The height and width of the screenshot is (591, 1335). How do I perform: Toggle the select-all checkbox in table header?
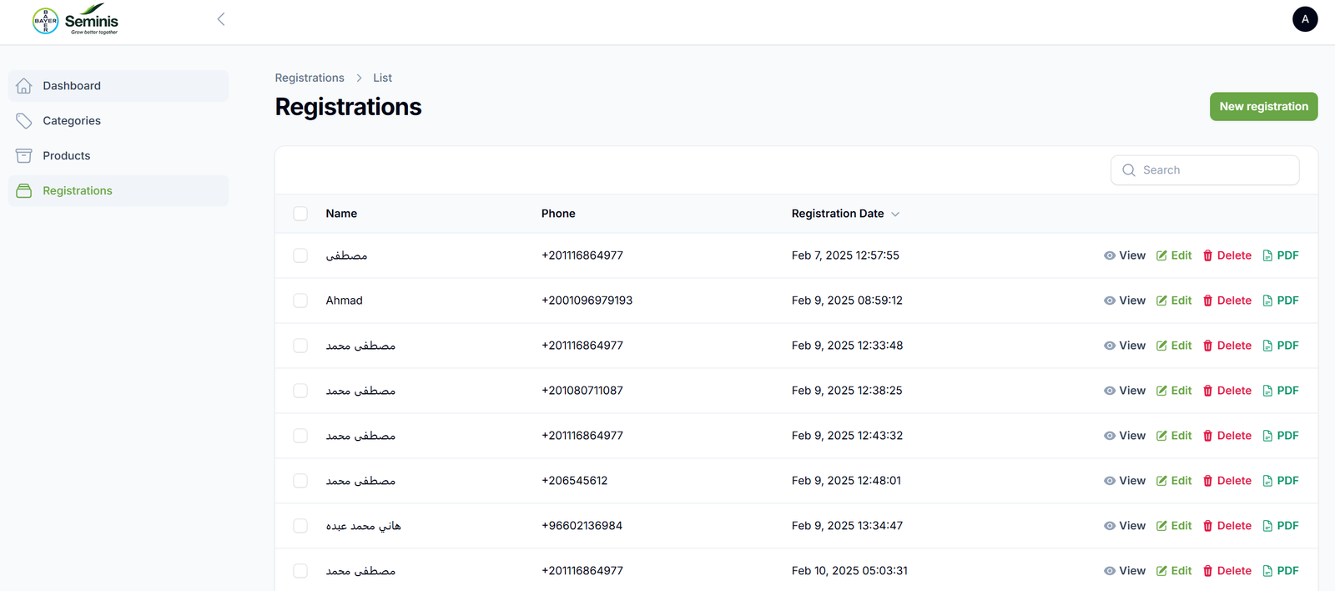pyautogui.click(x=300, y=214)
